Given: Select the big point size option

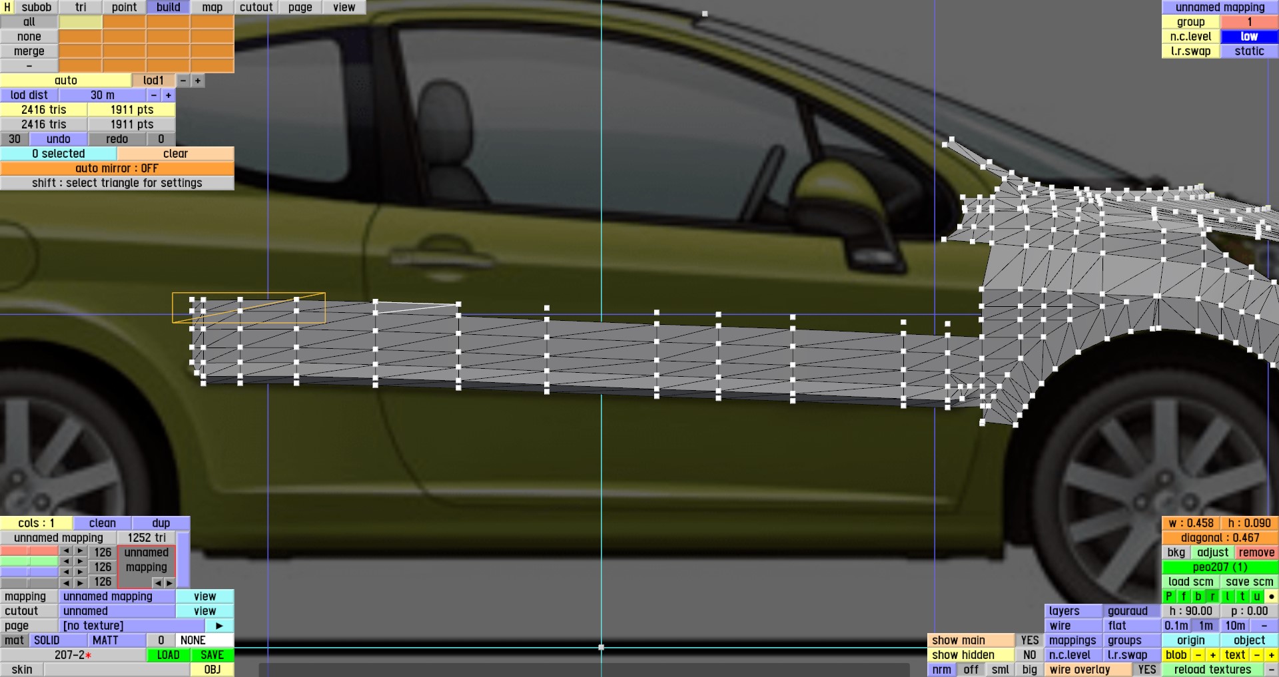Looking at the screenshot, I should (x=1029, y=670).
